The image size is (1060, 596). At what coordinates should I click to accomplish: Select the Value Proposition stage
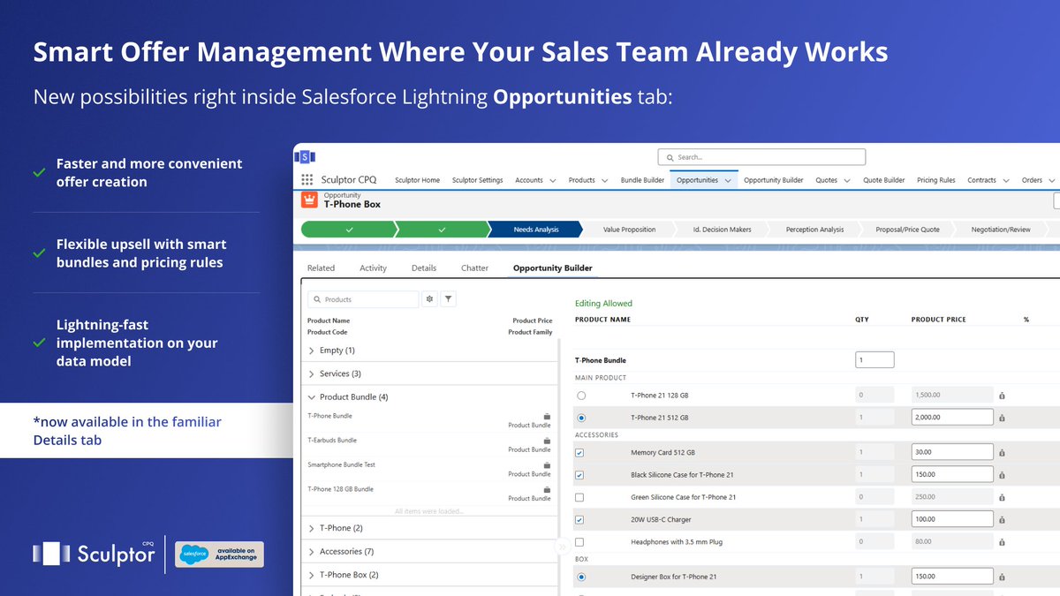click(x=629, y=230)
